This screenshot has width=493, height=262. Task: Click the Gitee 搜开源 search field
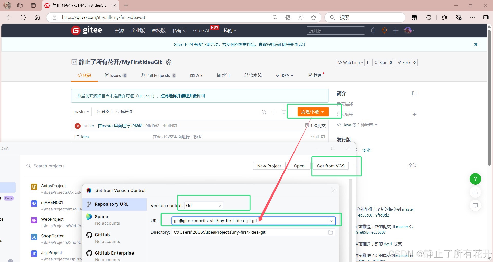pyautogui.click(x=336, y=31)
